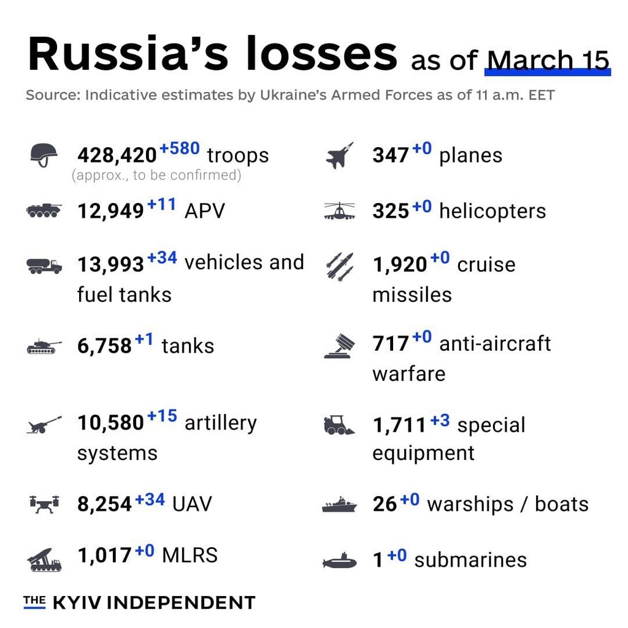Image resolution: width=628 pixels, height=628 pixels.
Task: Click the UAV drone icon
Action: tap(44, 504)
